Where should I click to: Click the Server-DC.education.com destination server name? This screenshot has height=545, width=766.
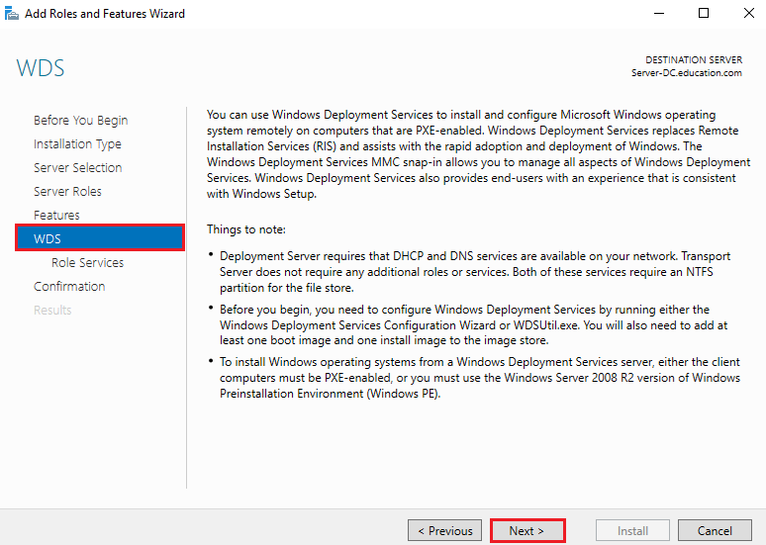tap(686, 73)
